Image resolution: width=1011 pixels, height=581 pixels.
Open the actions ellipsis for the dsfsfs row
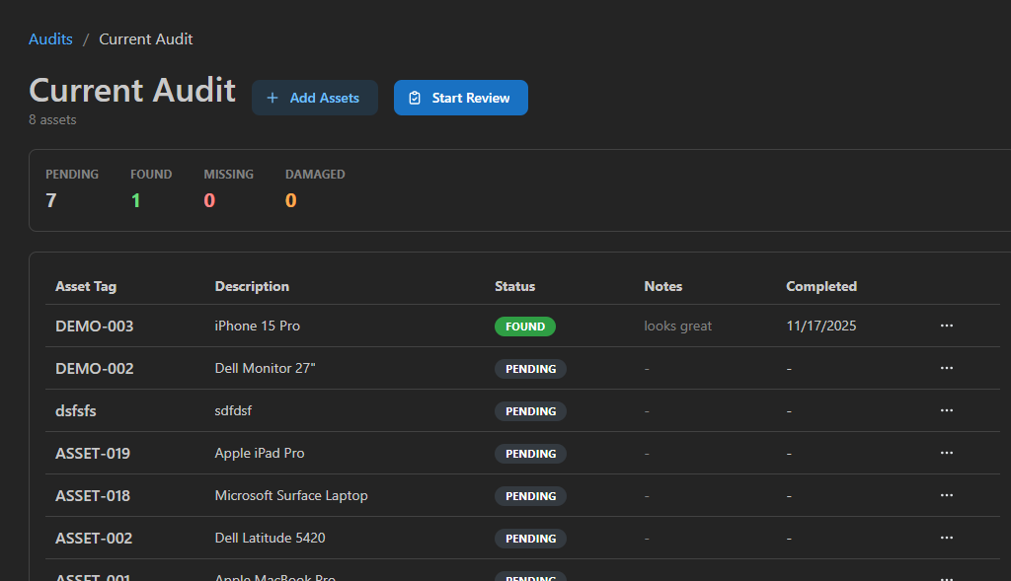[947, 410]
